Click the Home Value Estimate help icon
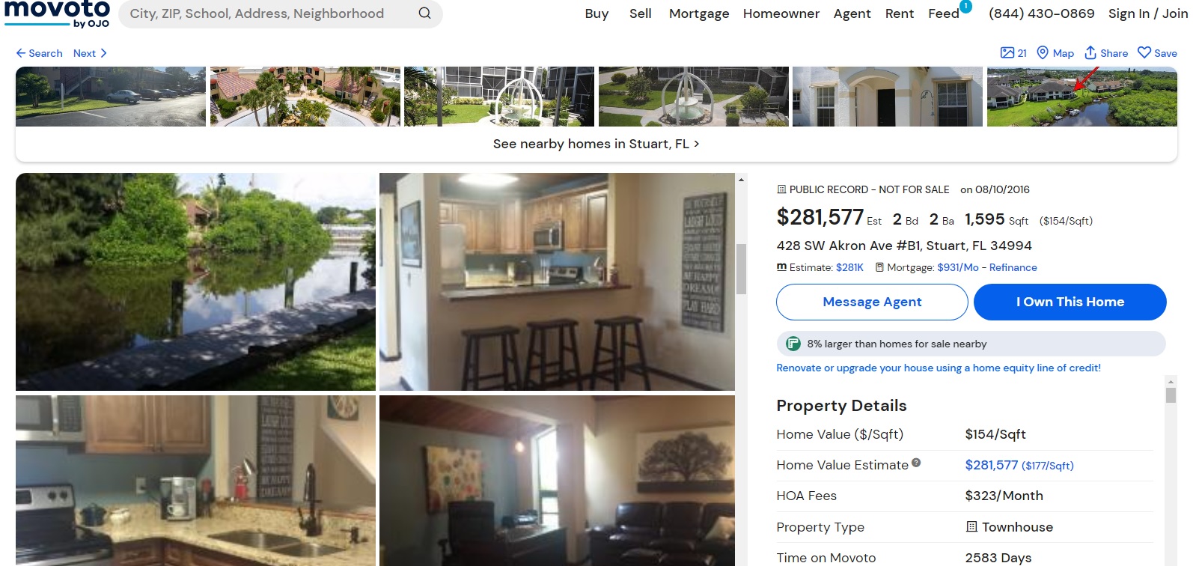This screenshot has width=1193, height=566. pos(916,463)
